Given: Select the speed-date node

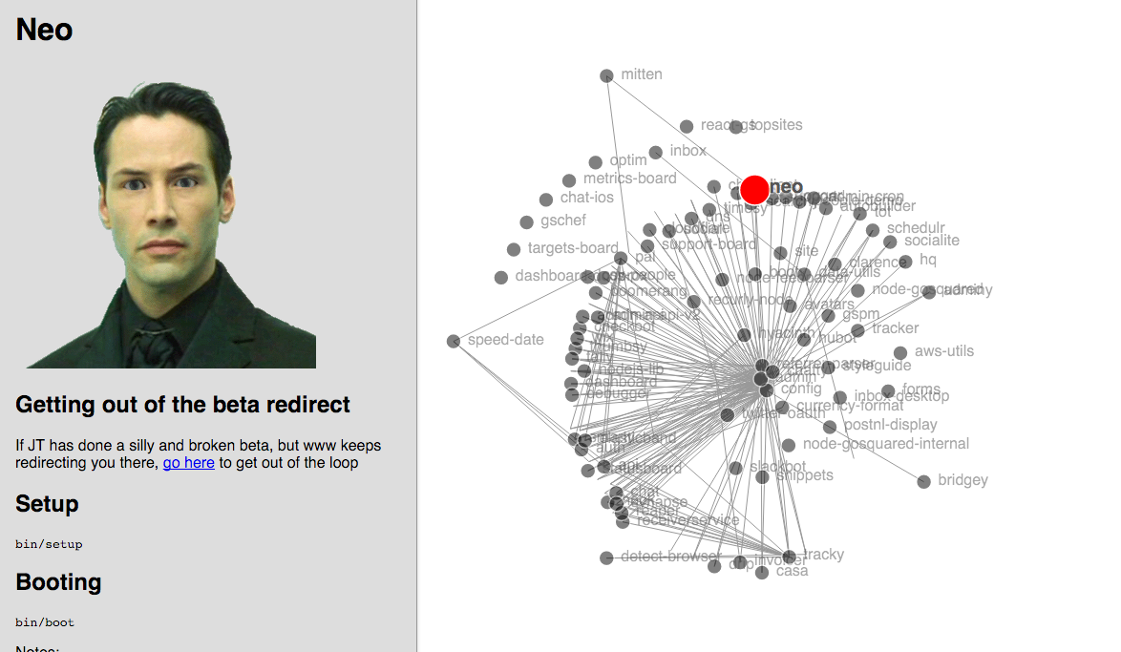Looking at the screenshot, I should point(454,341).
